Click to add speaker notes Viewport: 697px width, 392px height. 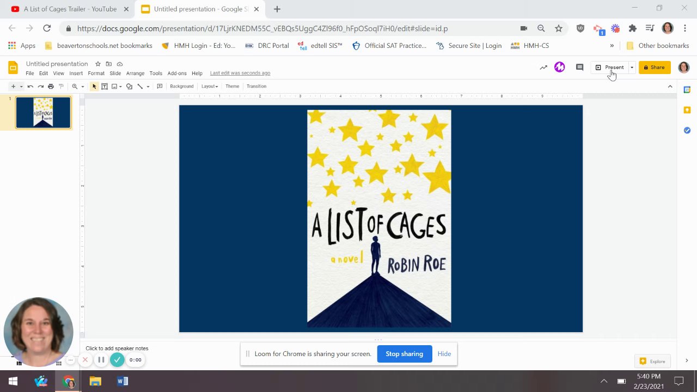[117, 348]
